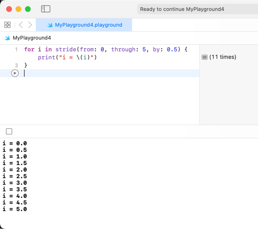The height and width of the screenshot is (229, 258).
Task: Click console output i = 1.0
Action: 15,157
